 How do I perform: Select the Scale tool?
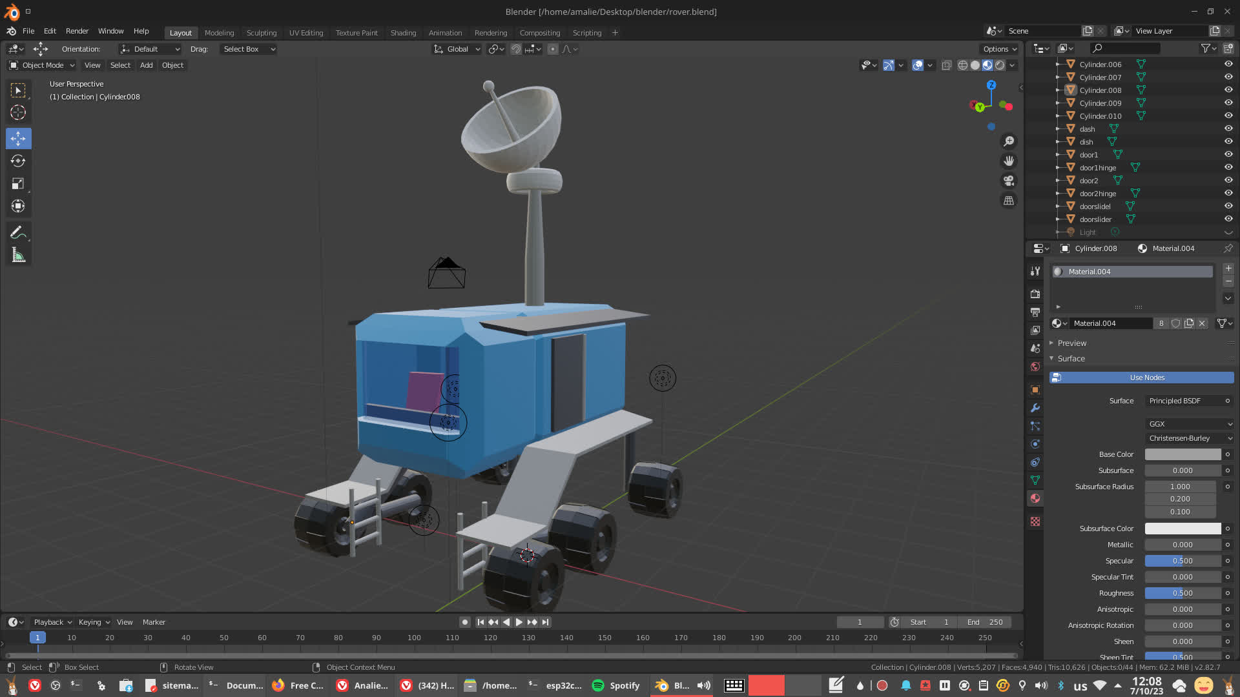point(18,184)
